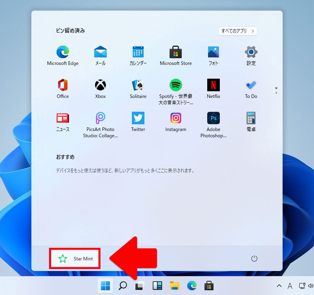
Task: Open File Explorer on taskbar
Action: [x=175, y=286]
